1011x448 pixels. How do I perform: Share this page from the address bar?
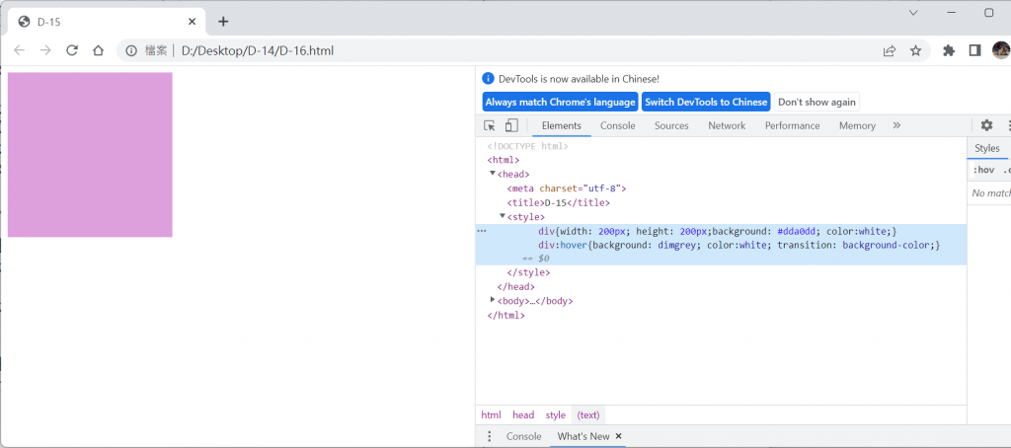[x=890, y=50]
